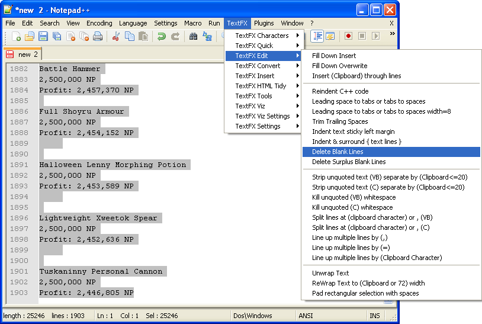Open the Plugins menu

264,23
